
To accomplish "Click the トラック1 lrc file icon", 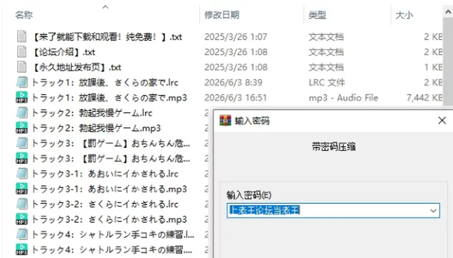I will [x=22, y=83].
